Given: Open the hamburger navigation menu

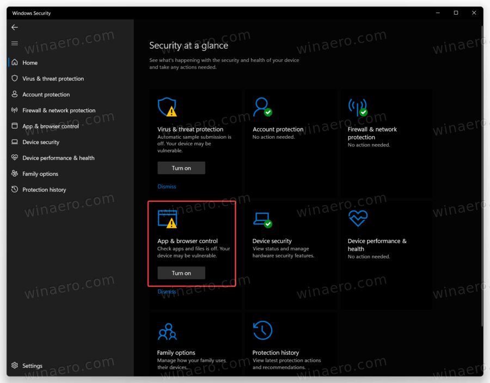Looking at the screenshot, I should [x=14, y=43].
